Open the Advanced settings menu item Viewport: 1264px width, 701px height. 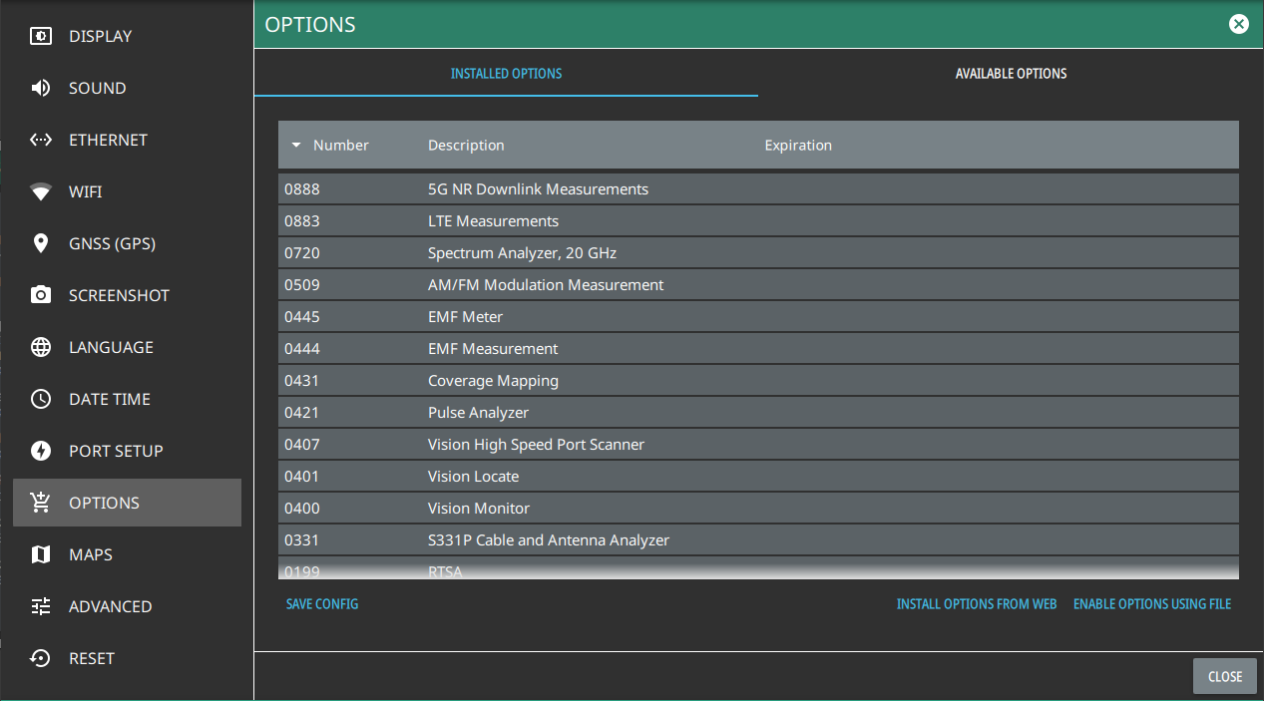coord(110,606)
